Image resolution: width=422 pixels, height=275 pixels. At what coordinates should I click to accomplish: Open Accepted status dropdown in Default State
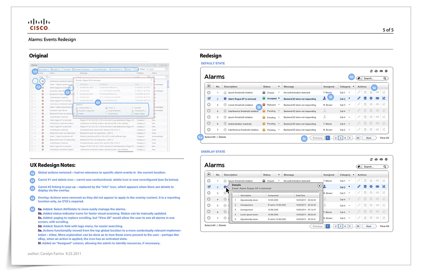point(279,99)
